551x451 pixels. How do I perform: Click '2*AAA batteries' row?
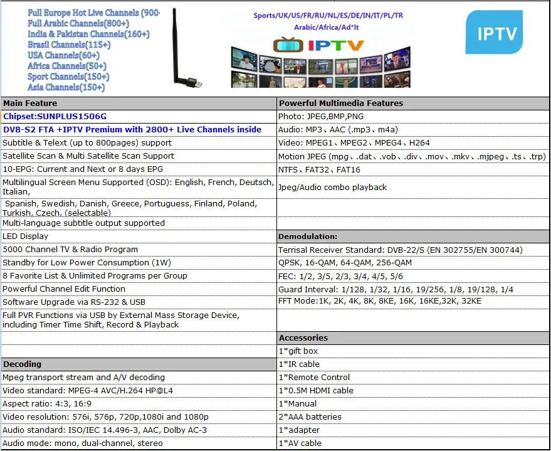pyautogui.click(x=413, y=417)
